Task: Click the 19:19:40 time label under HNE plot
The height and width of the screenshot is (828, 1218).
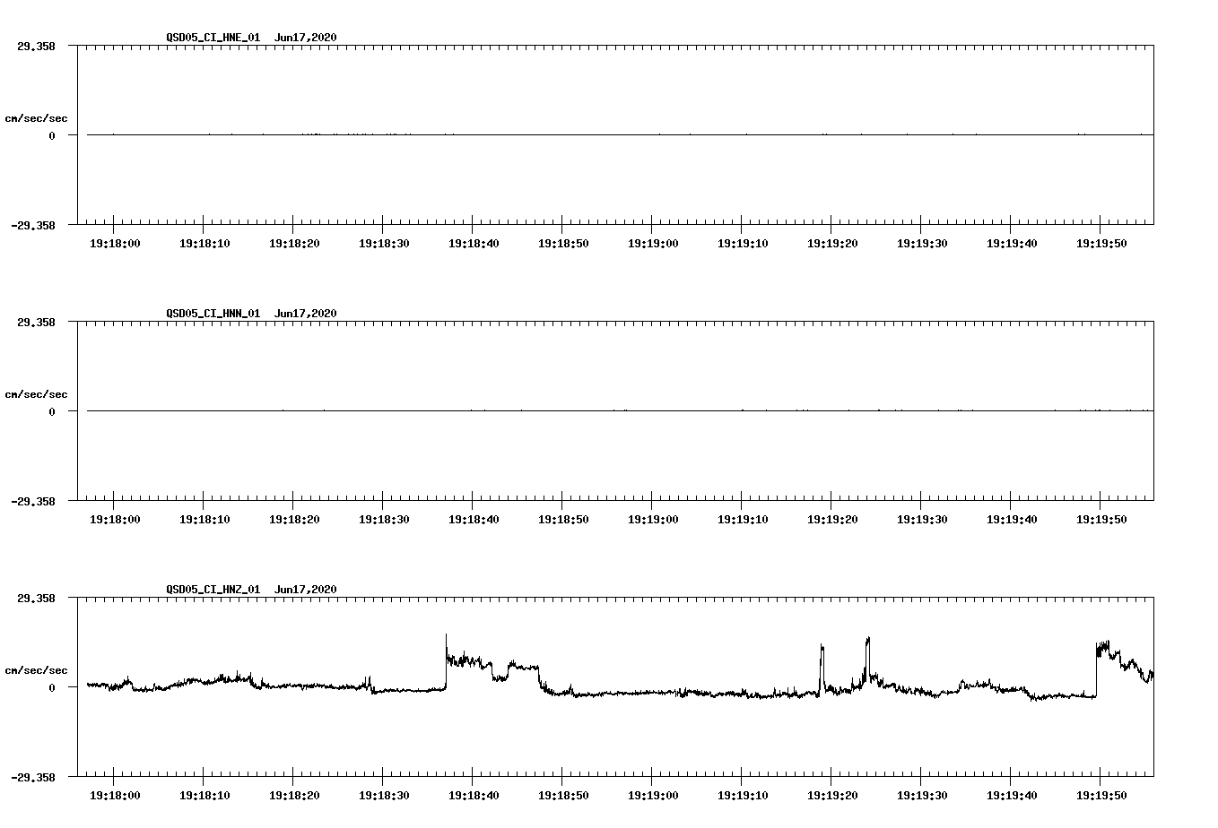Action: pos(1012,243)
